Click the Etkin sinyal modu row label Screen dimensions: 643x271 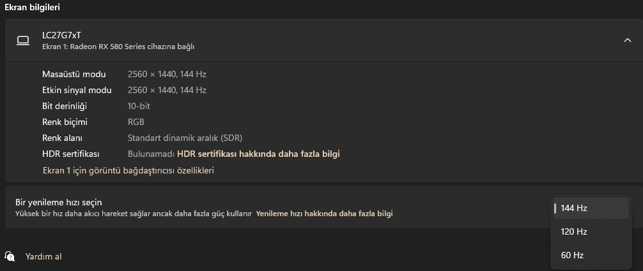tap(77, 90)
